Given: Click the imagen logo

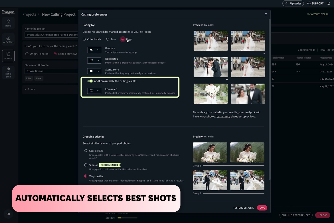Looking at the screenshot, I should [x=8, y=12].
